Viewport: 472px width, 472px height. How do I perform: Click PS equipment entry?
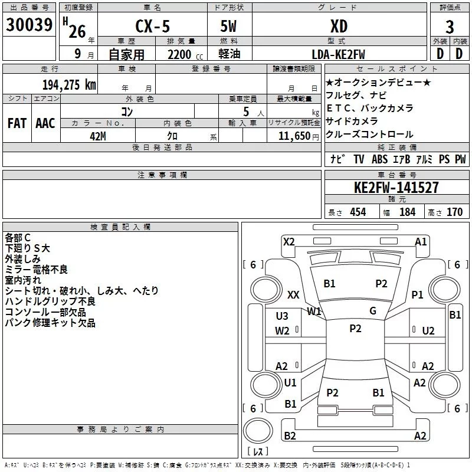(x=444, y=159)
